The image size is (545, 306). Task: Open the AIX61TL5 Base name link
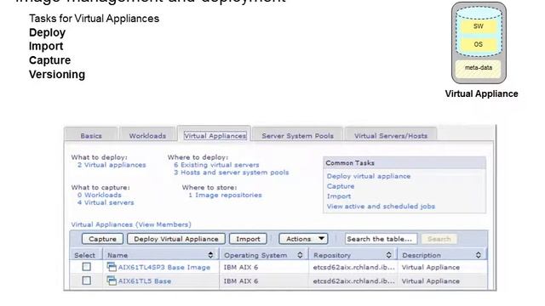pyautogui.click(x=145, y=281)
